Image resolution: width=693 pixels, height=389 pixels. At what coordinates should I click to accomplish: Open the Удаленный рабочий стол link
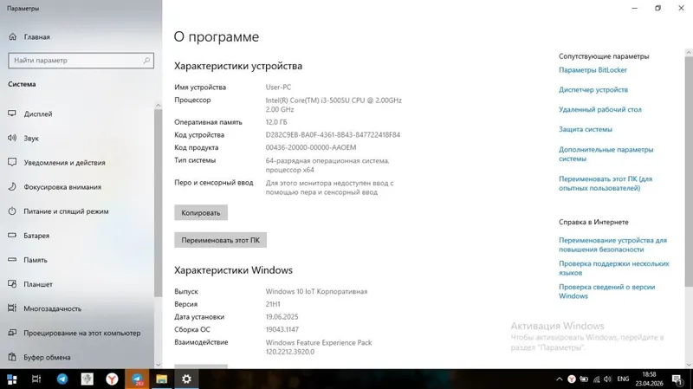599,110
